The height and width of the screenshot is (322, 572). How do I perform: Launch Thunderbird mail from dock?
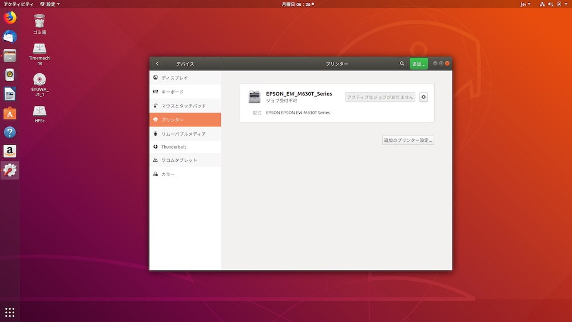[10, 37]
